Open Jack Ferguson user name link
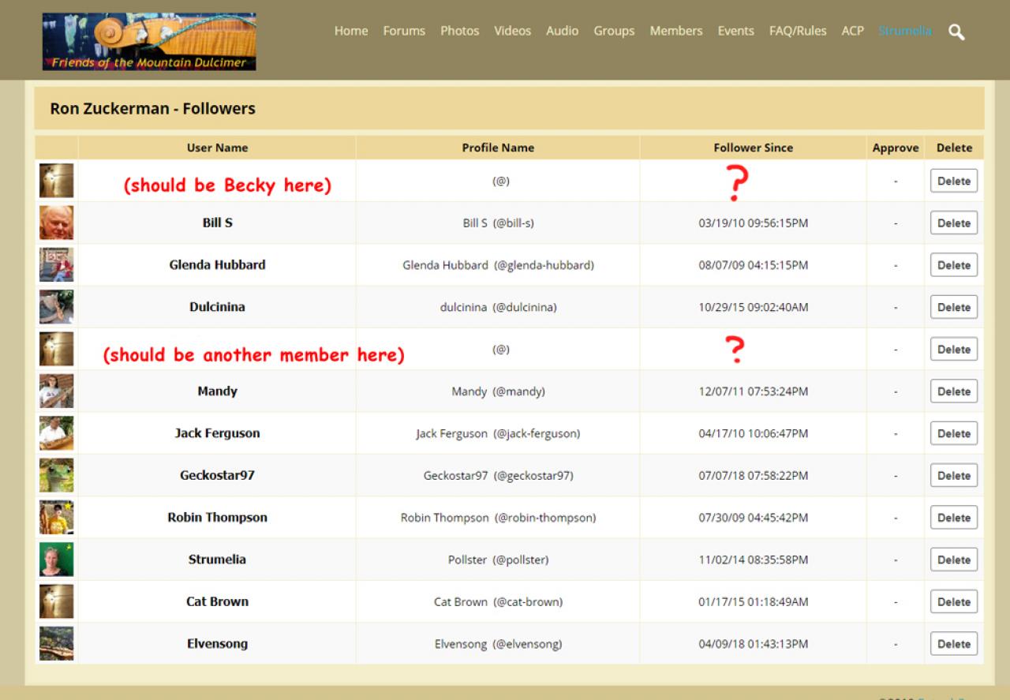1010x700 pixels. [217, 433]
